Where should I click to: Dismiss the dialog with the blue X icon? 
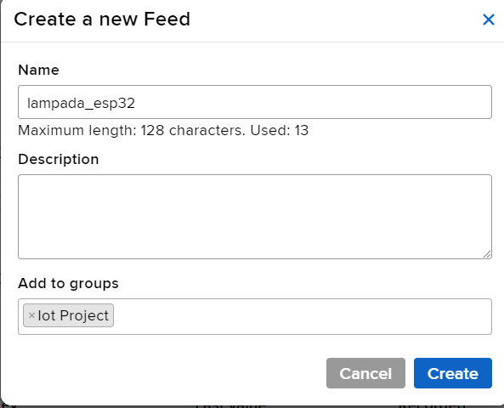click(488, 20)
